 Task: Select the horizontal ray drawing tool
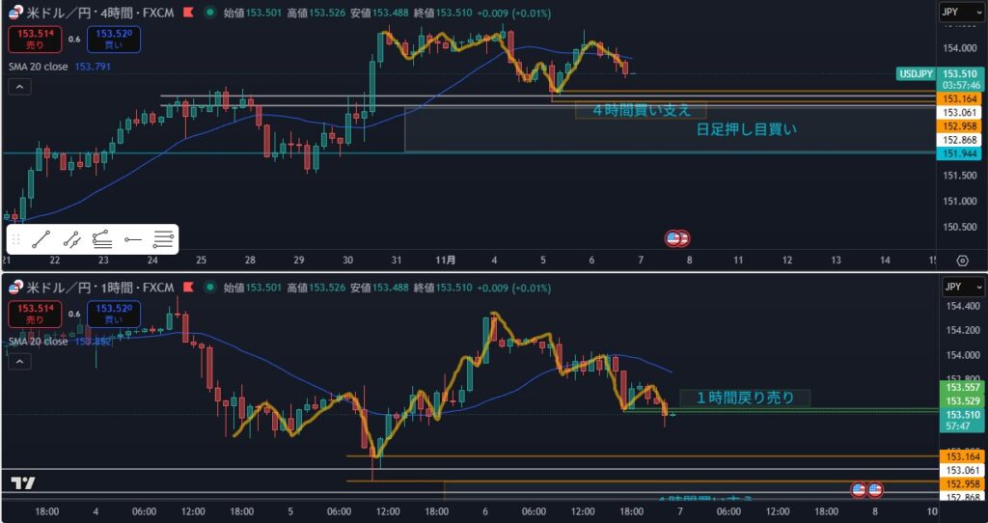point(133,238)
